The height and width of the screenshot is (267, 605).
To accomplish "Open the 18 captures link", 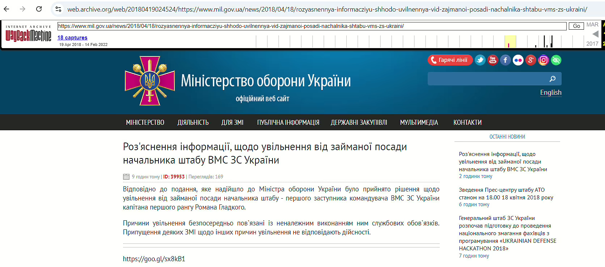I will point(72,38).
